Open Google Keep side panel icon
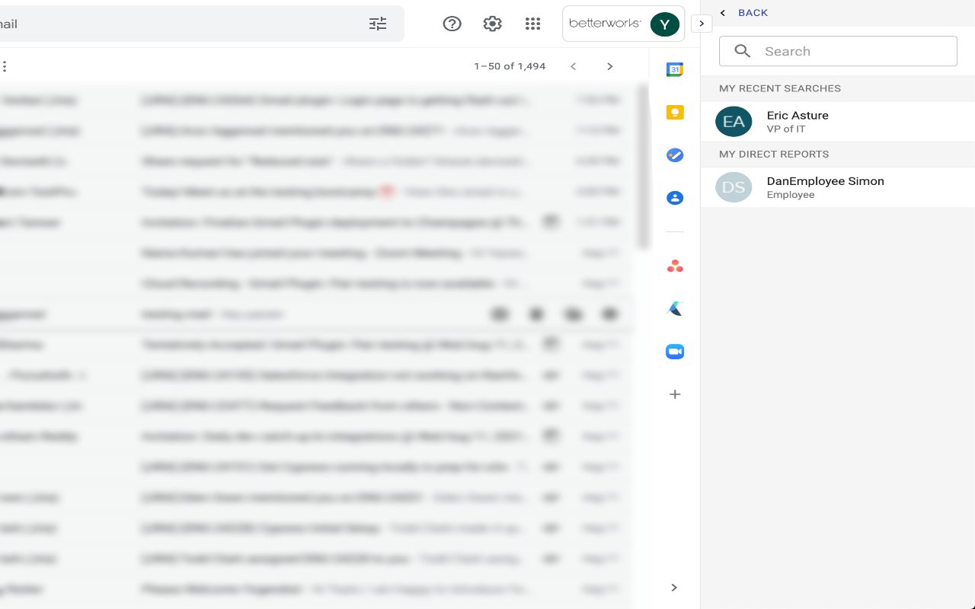This screenshot has height=609, width=975. coord(675,113)
